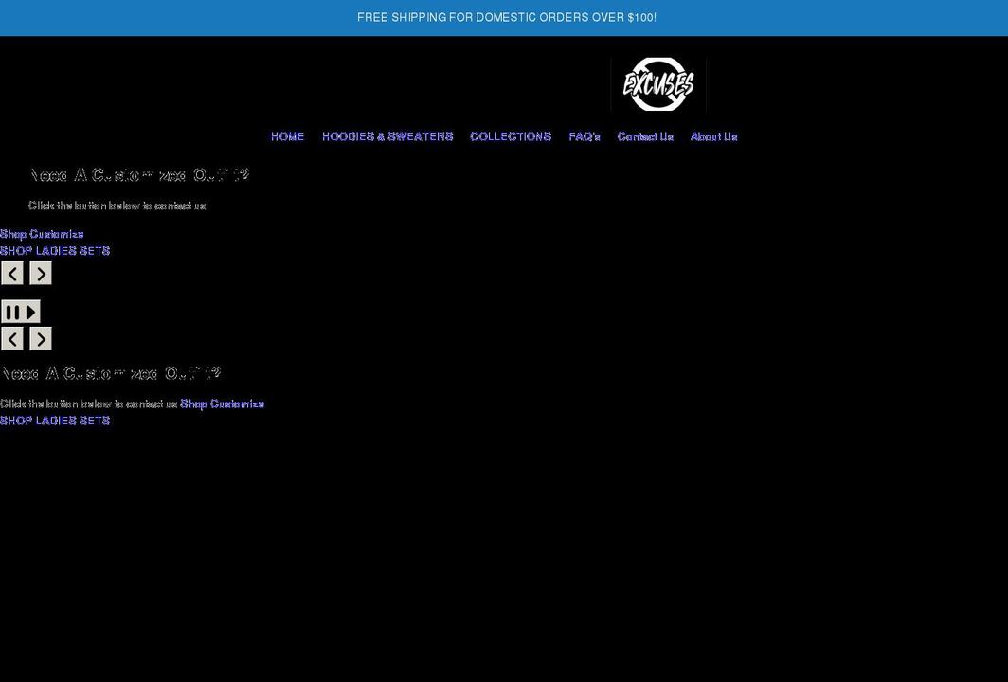The width and height of the screenshot is (1008, 682).
Task: Click the second carousel's previous arrow
Action: click(x=11, y=338)
